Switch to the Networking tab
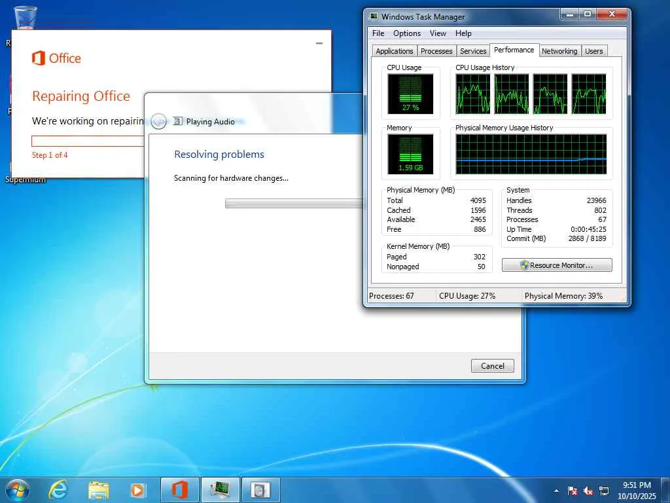Viewport: 670px width, 503px height. tap(559, 51)
